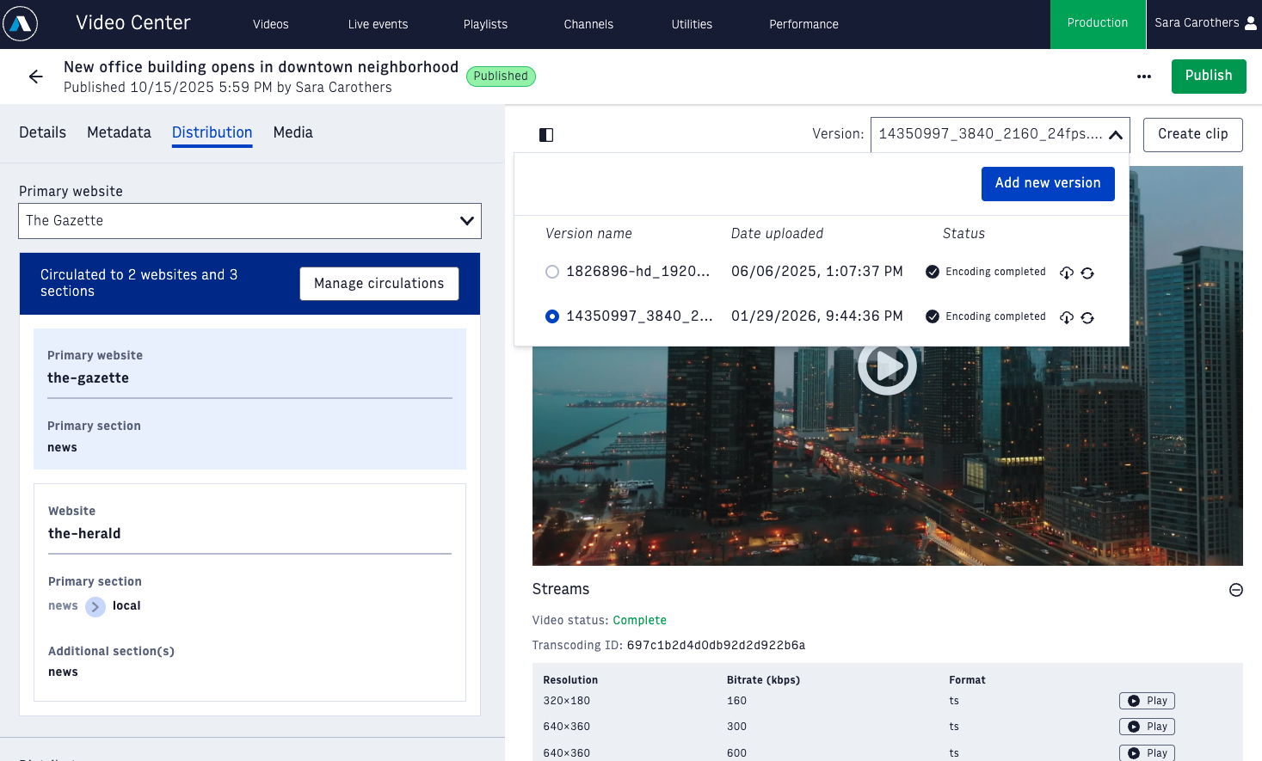Image resolution: width=1262 pixels, height=761 pixels.
Task: Switch to the Details tab
Action: (43, 132)
